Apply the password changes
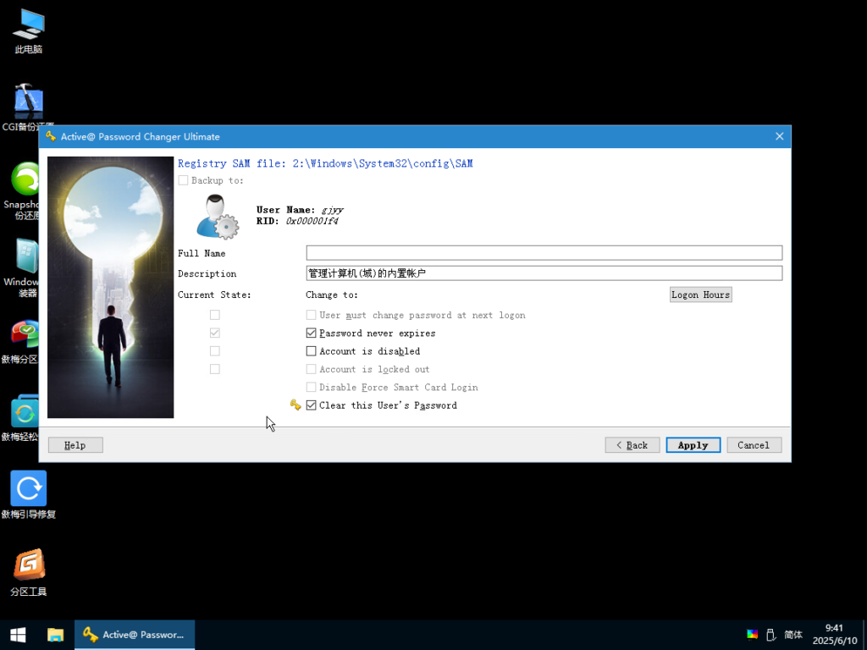867x650 pixels. click(x=693, y=445)
